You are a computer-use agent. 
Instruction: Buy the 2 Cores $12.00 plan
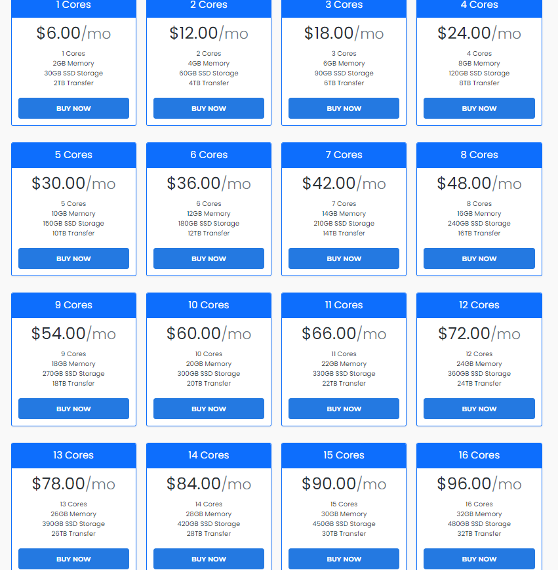pyautogui.click(x=209, y=108)
